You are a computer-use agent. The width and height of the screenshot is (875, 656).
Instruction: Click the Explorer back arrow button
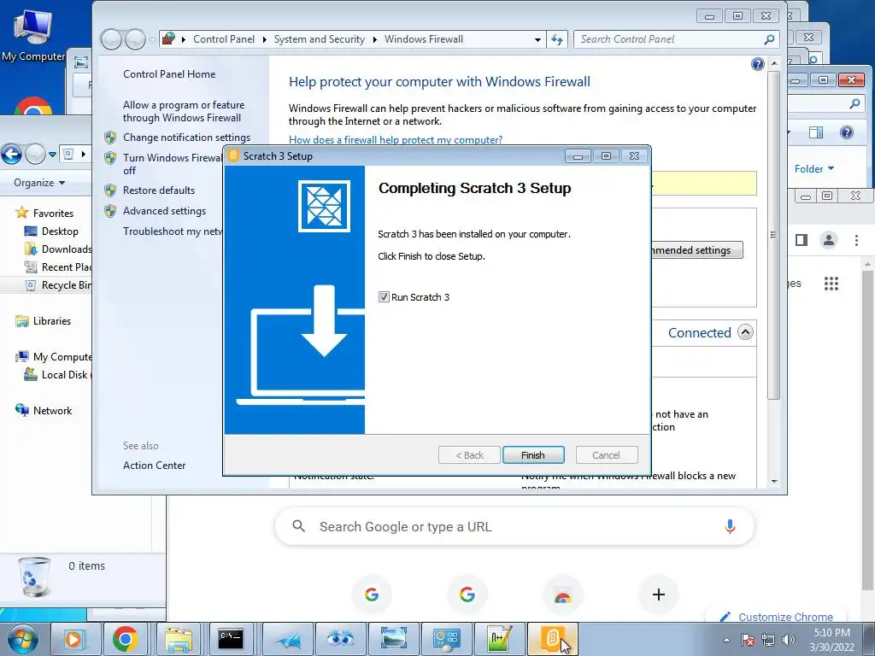[x=12, y=154]
